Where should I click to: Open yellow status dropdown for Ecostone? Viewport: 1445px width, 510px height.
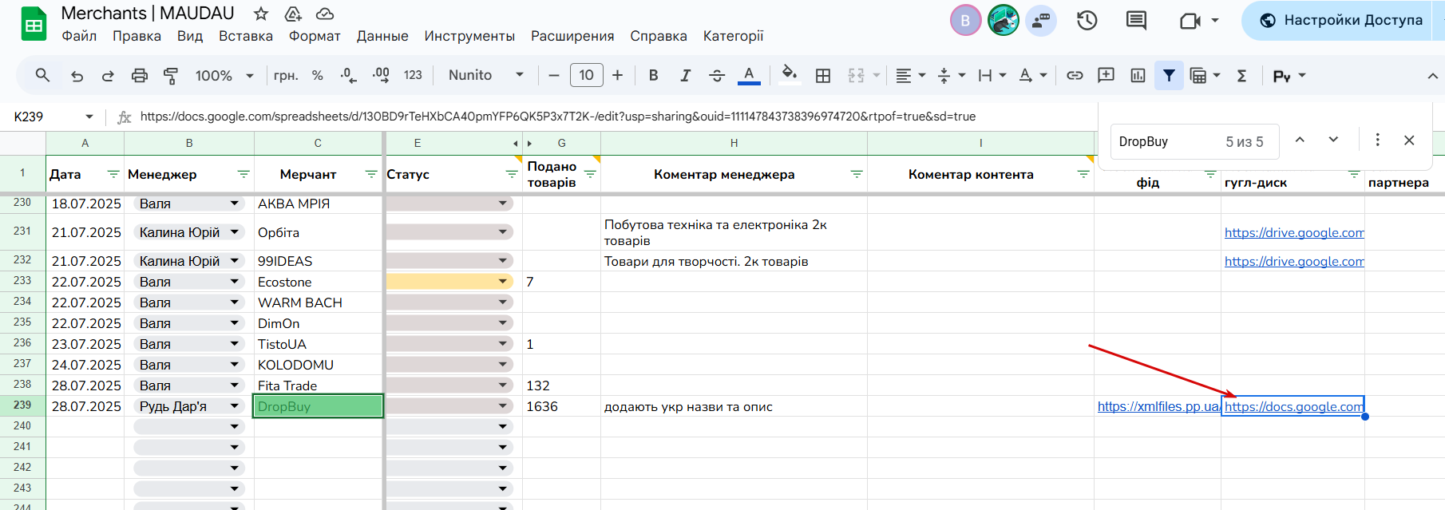[x=503, y=282]
